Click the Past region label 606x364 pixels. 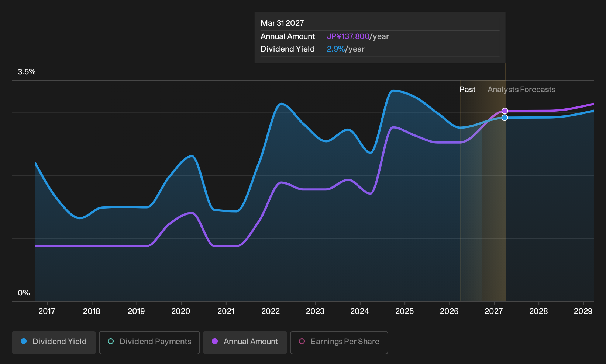pos(467,90)
